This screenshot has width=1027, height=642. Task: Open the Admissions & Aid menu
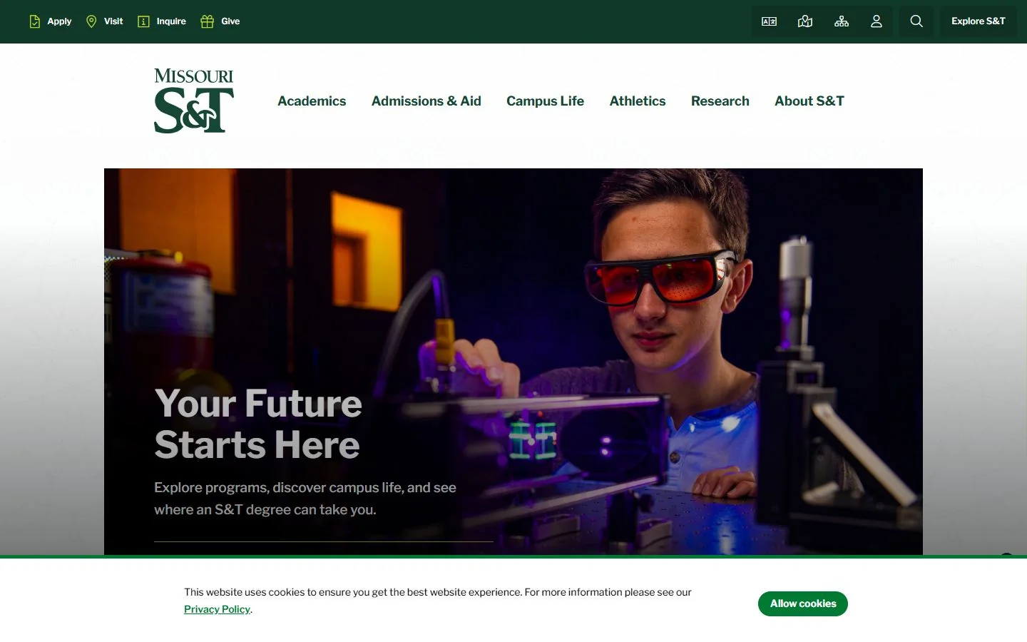click(426, 101)
